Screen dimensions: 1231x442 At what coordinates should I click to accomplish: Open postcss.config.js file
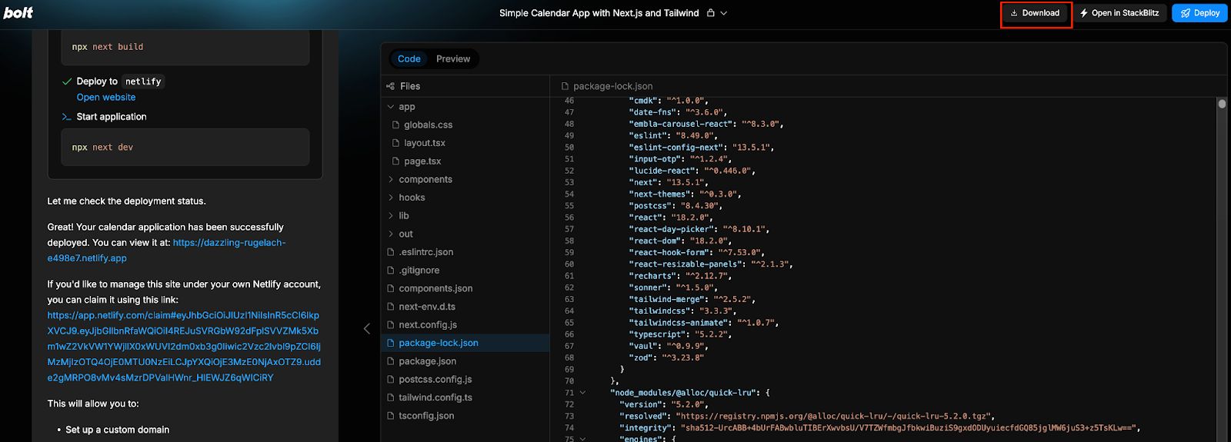click(x=435, y=380)
